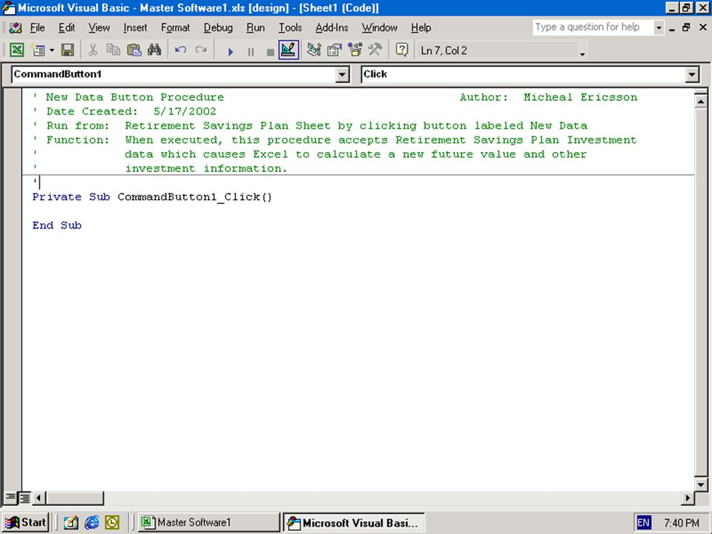Click the 'End Sub' code line
This screenshot has width=712, height=534.
[x=57, y=225]
